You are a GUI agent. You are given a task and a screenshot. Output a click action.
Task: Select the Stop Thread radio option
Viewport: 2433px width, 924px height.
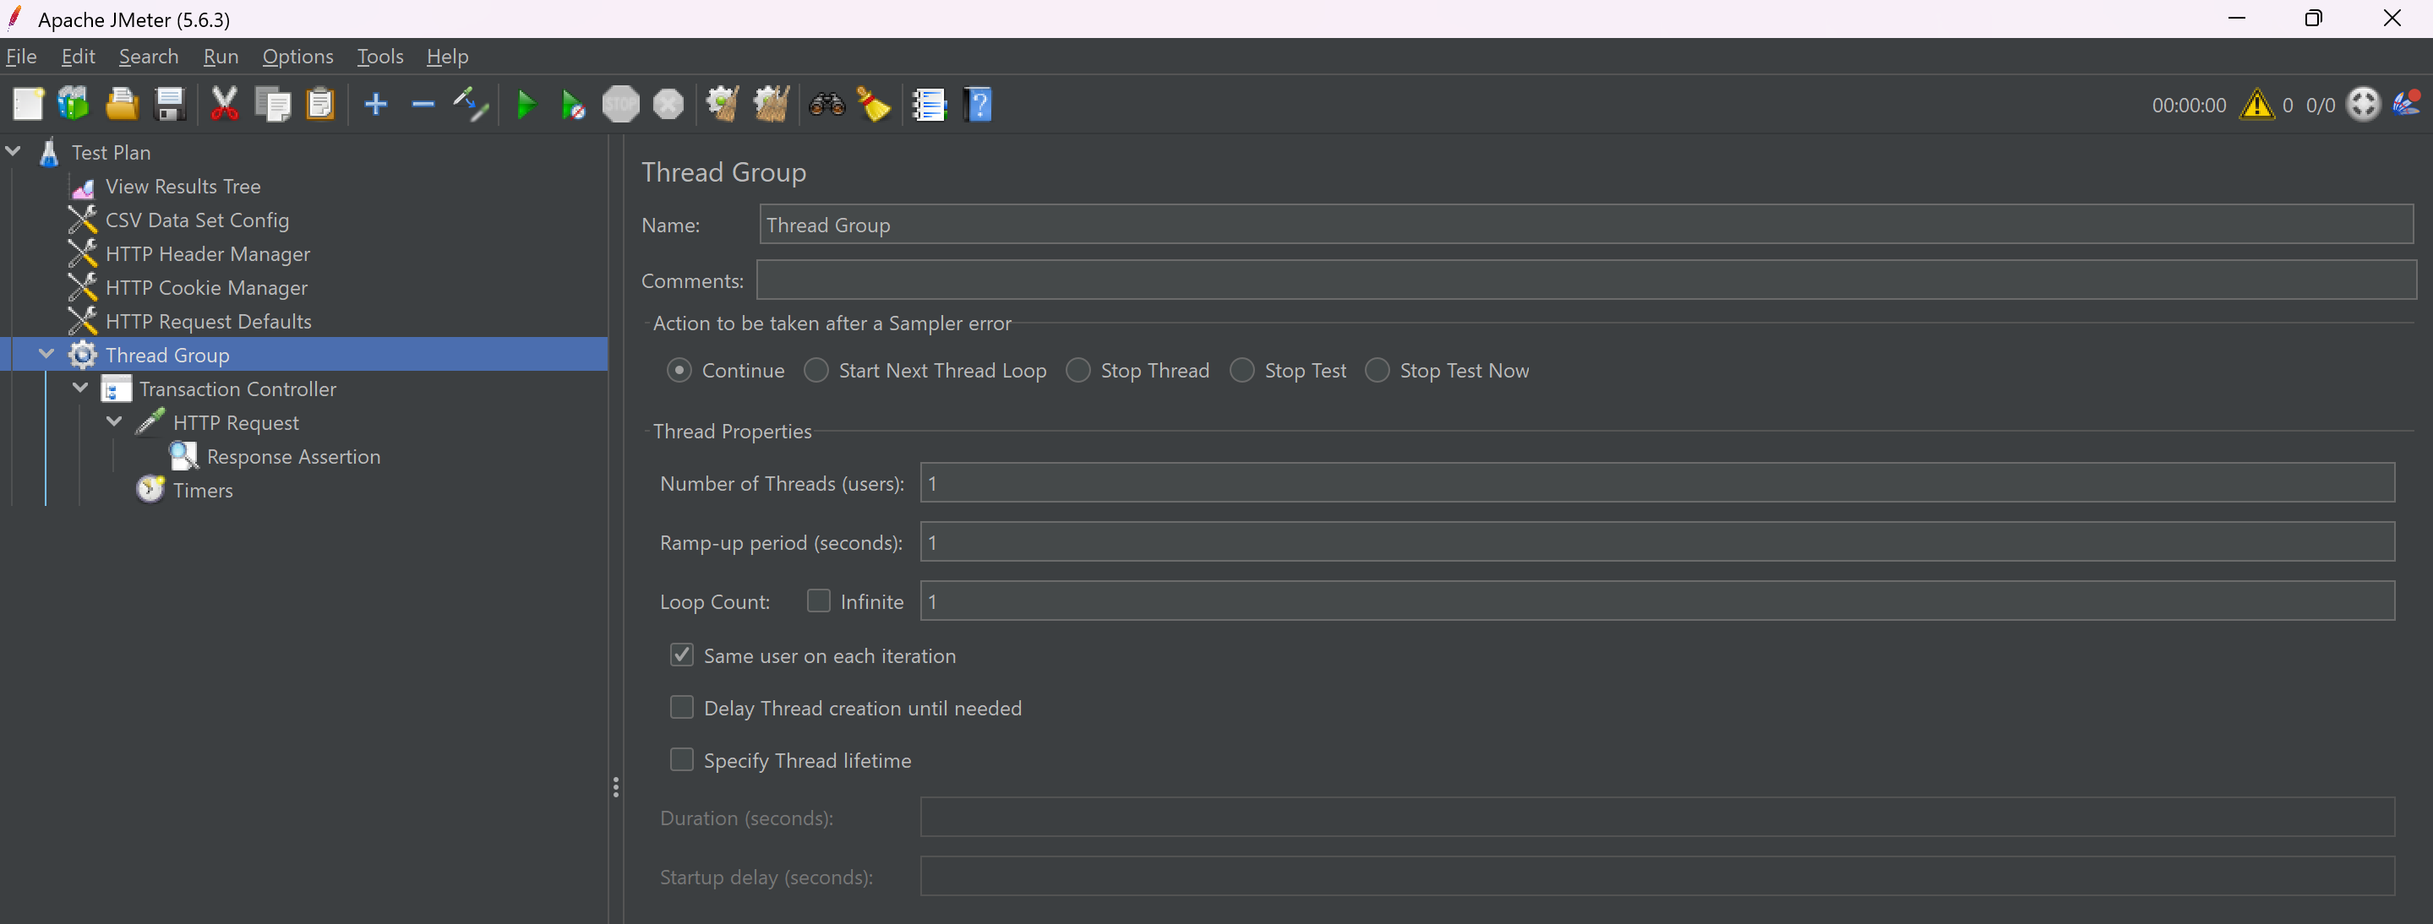click(x=1078, y=371)
